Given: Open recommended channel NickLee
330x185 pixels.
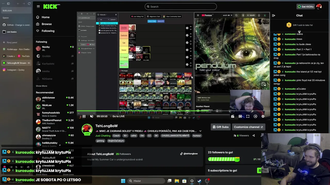Looking at the screenshot, I should (55, 106).
